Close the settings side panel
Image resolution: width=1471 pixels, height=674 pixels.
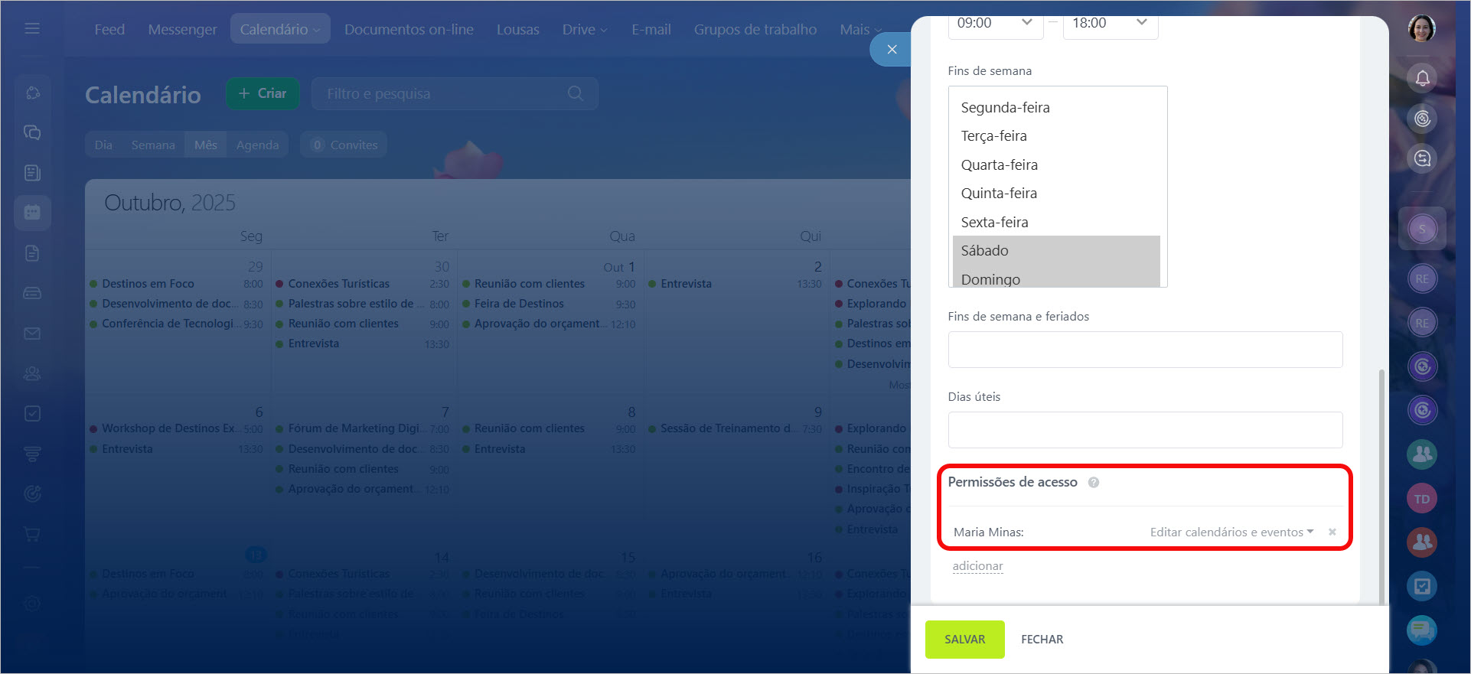tap(891, 50)
